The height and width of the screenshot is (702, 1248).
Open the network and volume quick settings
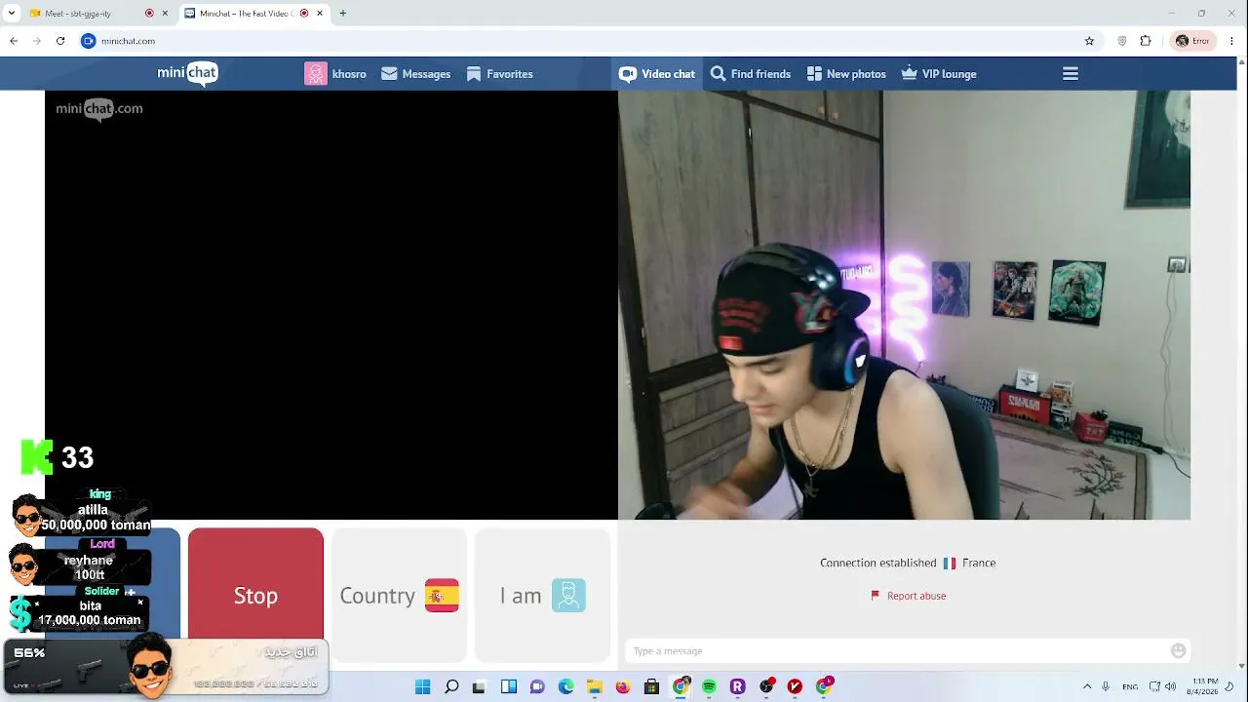[1162, 687]
